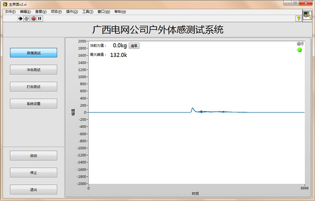Click Run Continuously toolbar icon

point(26,18)
